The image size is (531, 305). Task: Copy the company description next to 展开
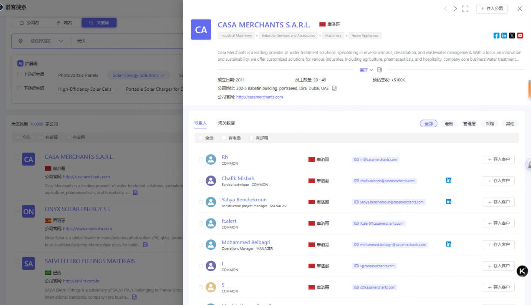(x=379, y=70)
